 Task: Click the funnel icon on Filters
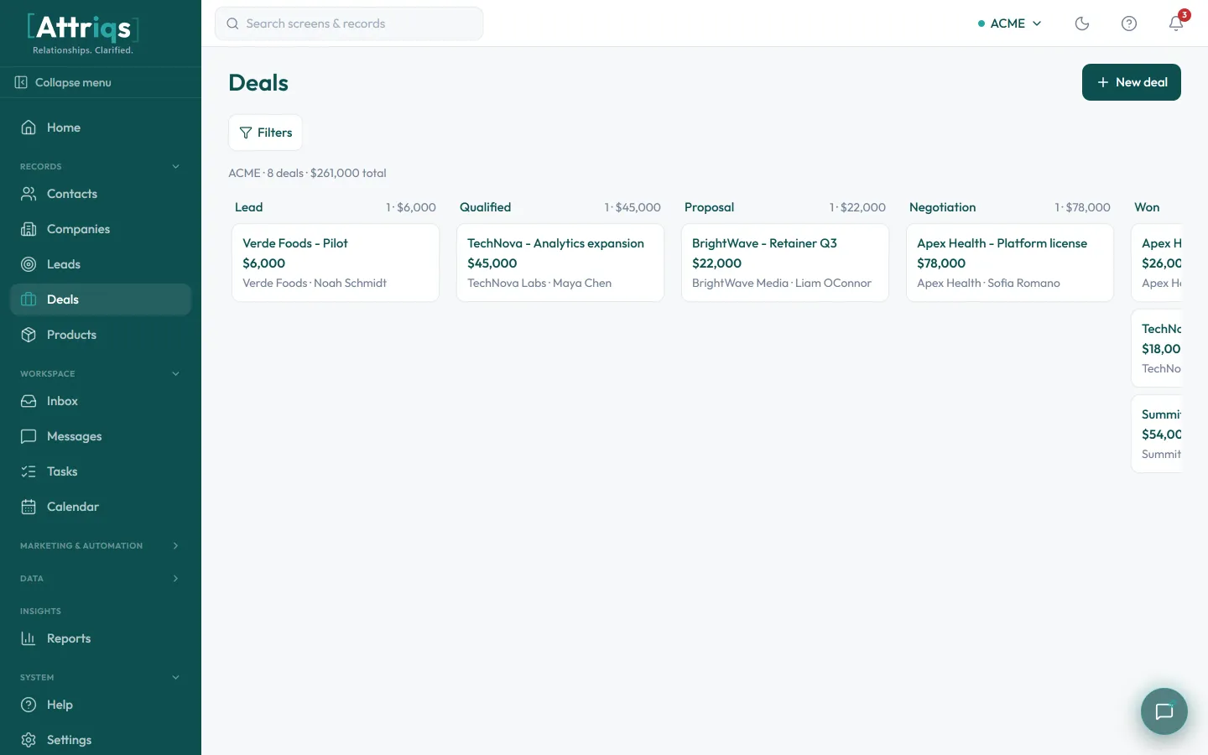pos(246,133)
